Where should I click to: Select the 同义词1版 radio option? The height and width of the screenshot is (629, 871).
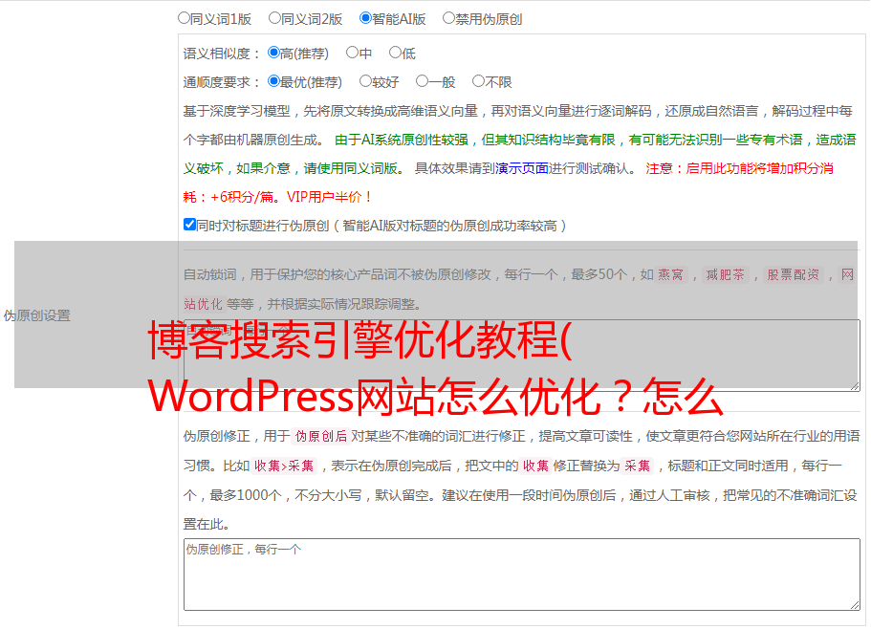coord(184,18)
